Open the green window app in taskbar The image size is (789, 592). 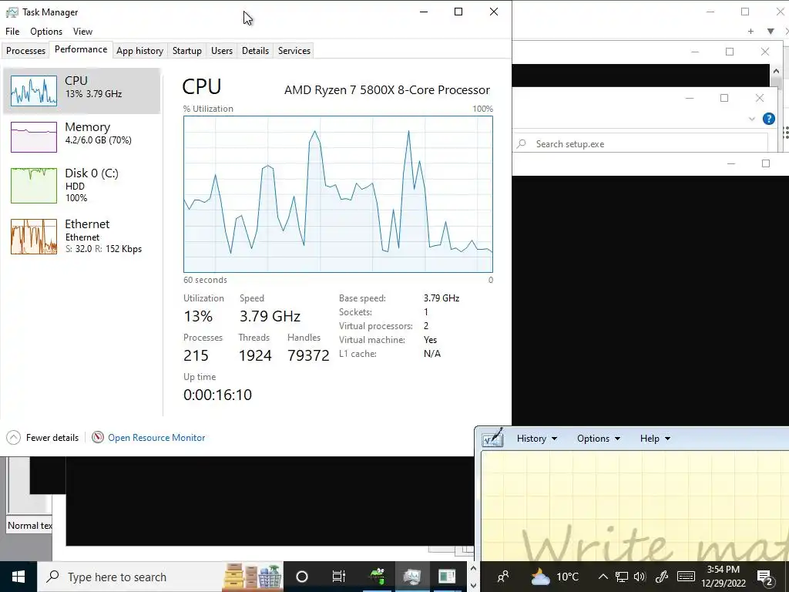point(447,577)
